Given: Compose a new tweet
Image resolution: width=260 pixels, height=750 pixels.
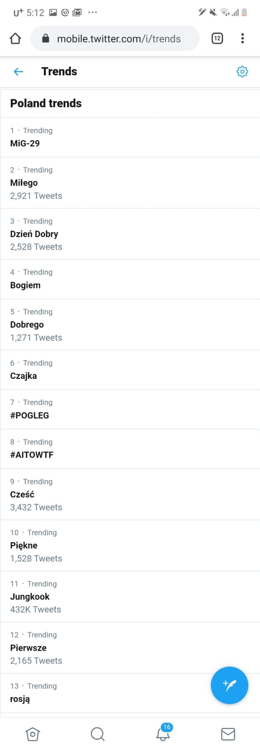Looking at the screenshot, I should tap(229, 685).
